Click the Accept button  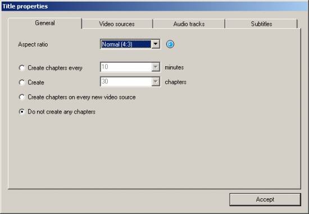point(265,199)
